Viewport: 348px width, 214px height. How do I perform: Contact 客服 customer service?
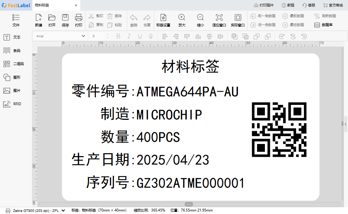point(309,5)
